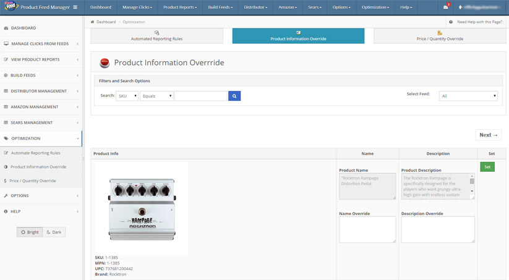Open the Options top menu
Image resolution: width=509 pixels, height=280 pixels.
tap(341, 7)
